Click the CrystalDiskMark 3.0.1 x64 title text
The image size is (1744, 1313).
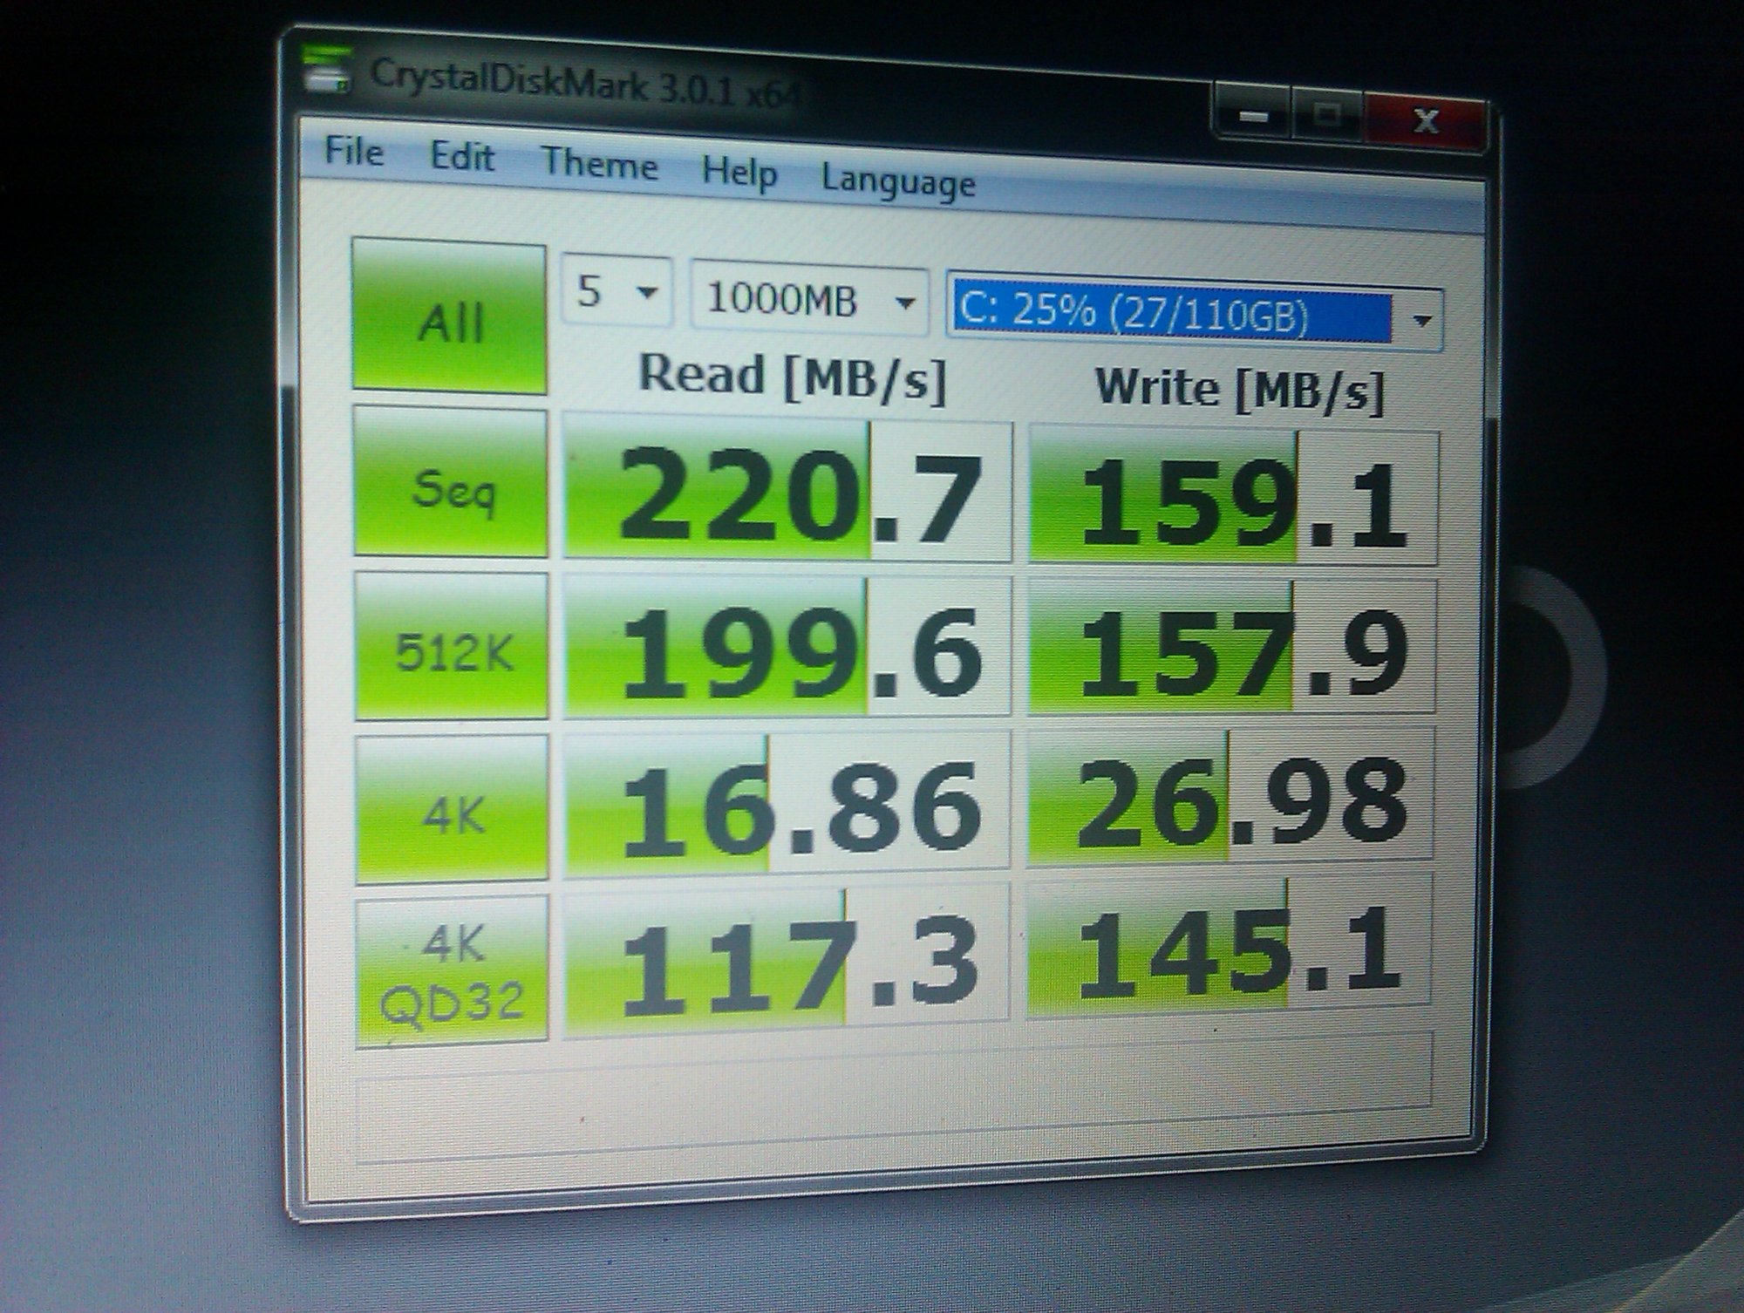point(586,85)
